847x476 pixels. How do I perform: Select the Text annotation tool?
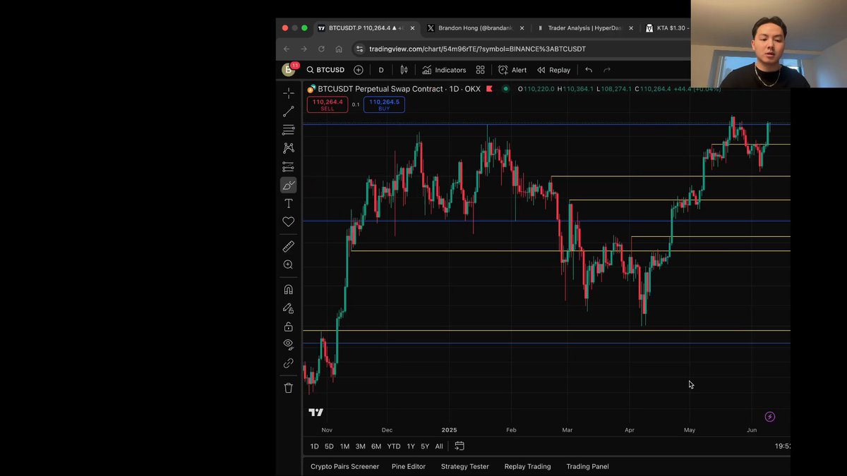point(289,204)
